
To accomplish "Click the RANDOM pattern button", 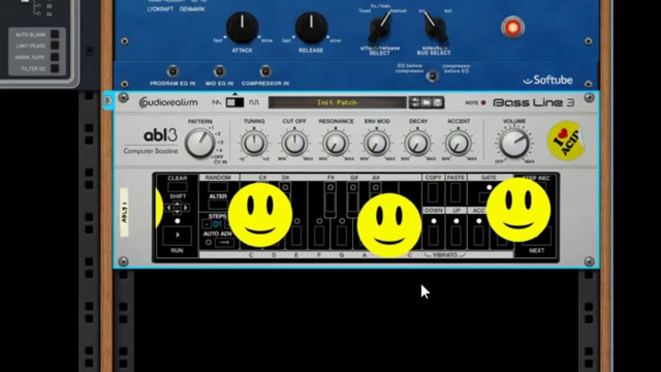I will [218, 187].
